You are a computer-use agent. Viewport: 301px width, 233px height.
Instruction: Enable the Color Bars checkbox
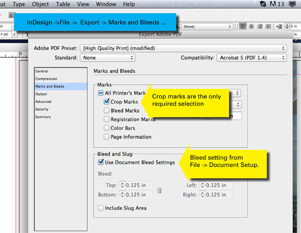[106, 128]
